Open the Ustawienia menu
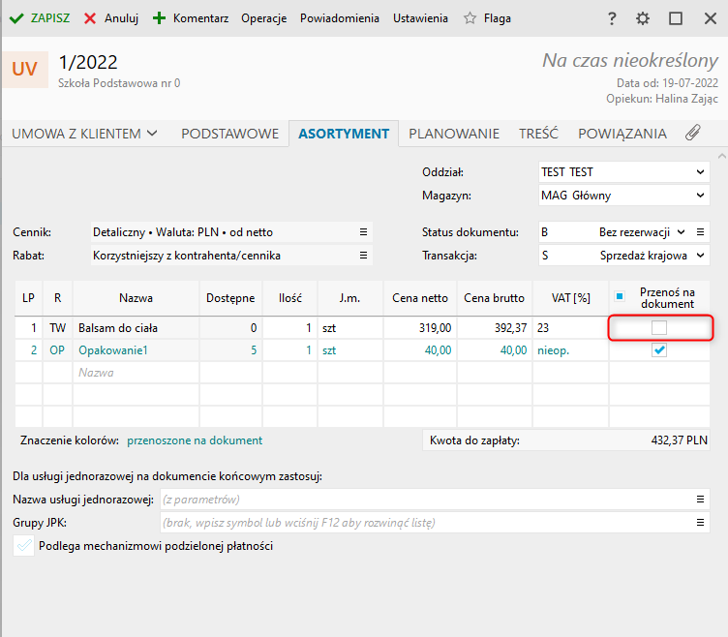Viewport: 728px width, 637px height. point(420,18)
